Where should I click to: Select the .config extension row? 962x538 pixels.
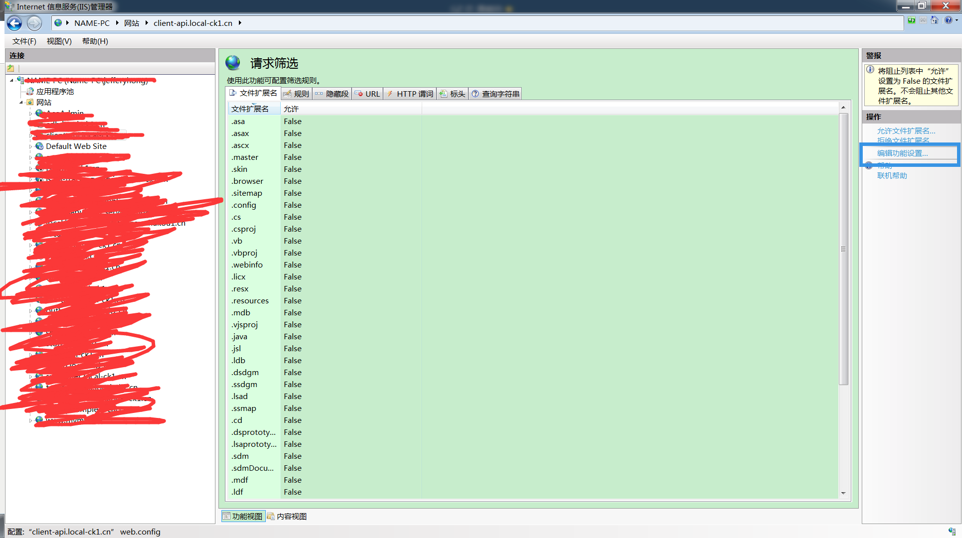[x=244, y=205]
